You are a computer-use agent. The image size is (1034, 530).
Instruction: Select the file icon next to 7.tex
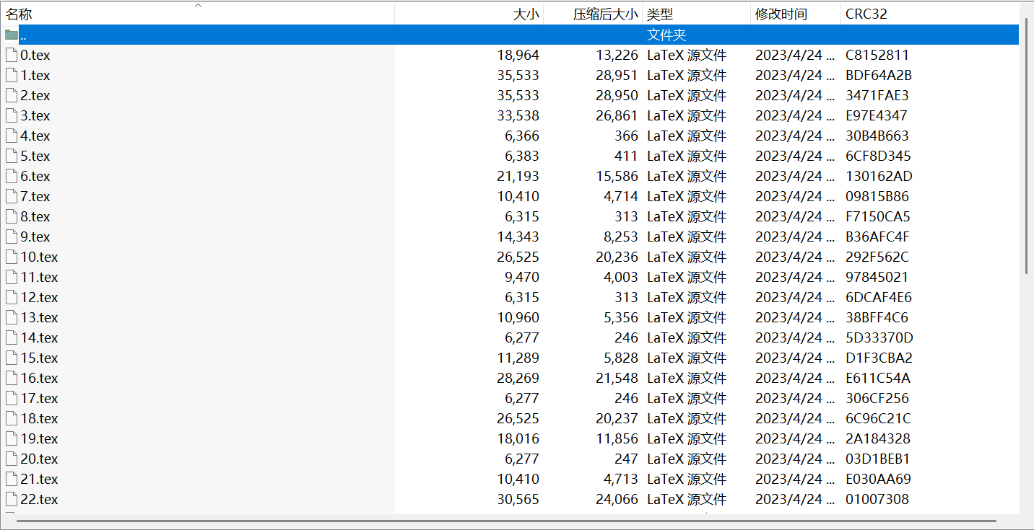click(x=12, y=196)
